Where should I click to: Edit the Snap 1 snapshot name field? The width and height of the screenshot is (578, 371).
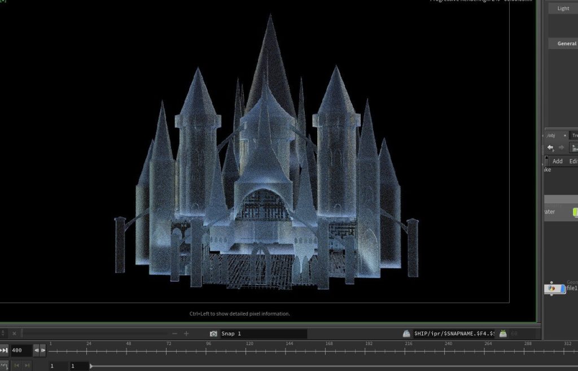pos(264,334)
